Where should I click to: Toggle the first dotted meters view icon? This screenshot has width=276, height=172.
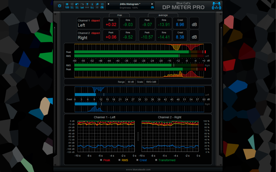(72, 7)
